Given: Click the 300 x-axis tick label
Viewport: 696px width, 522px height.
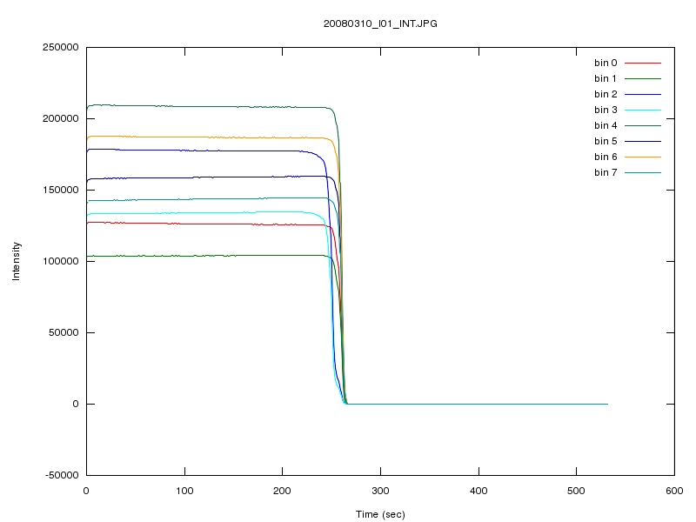Looking at the screenshot, I should [380, 491].
